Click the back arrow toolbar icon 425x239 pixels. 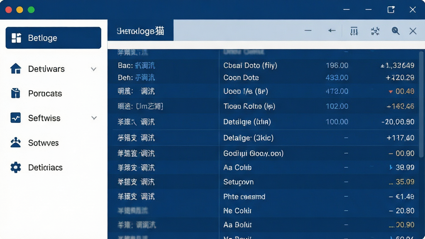point(332,31)
